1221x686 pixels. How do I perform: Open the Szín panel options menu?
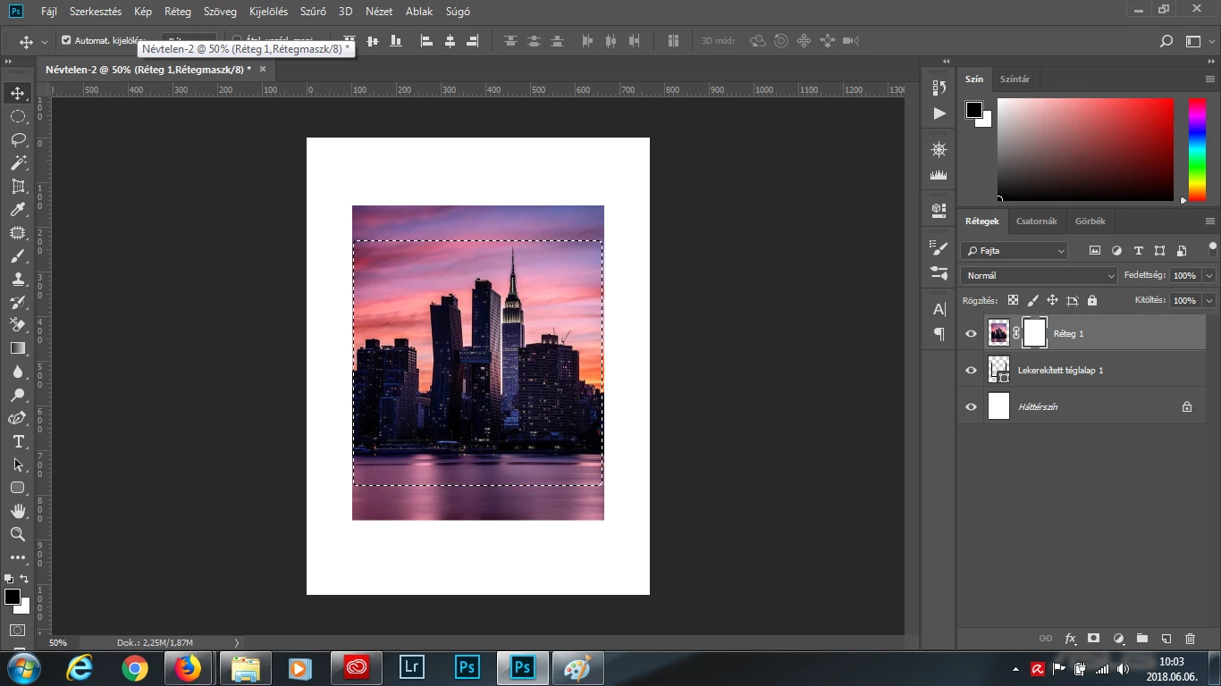coord(1210,79)
